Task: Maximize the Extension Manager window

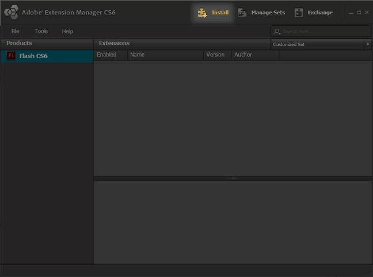Action: [359, 12]
